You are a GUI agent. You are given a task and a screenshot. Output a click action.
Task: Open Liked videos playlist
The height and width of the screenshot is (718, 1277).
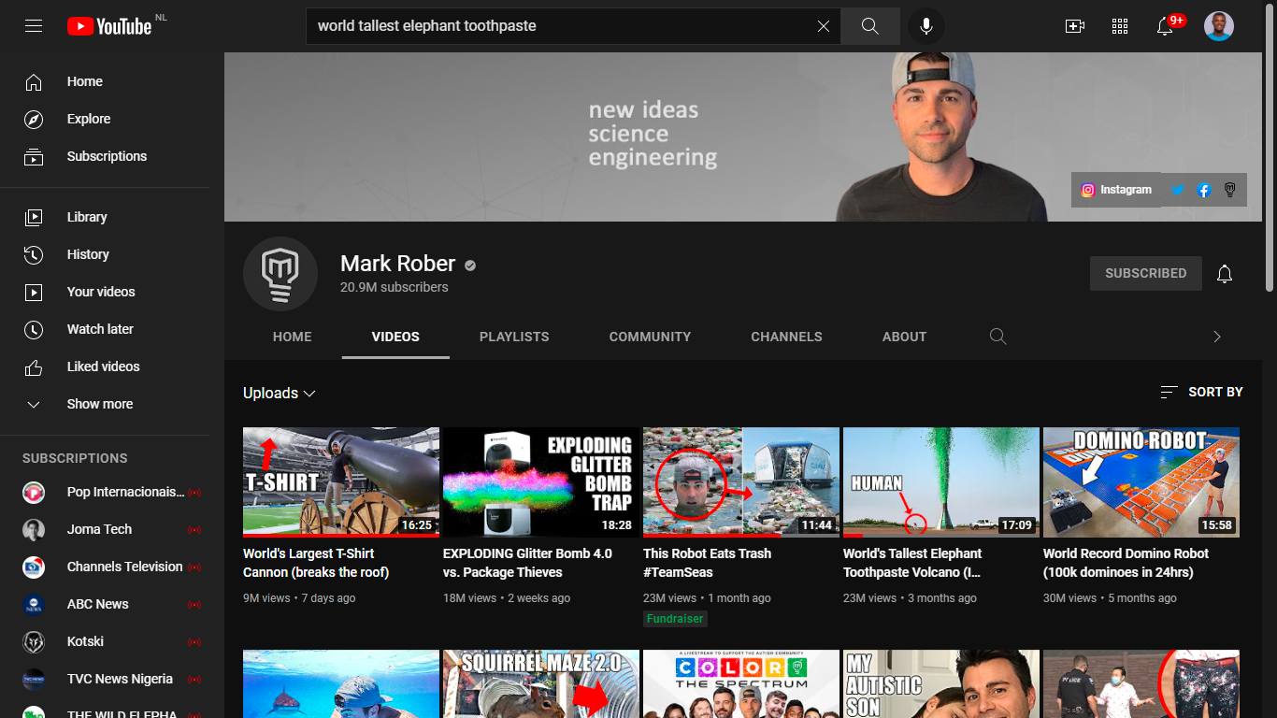click(105, 366)
